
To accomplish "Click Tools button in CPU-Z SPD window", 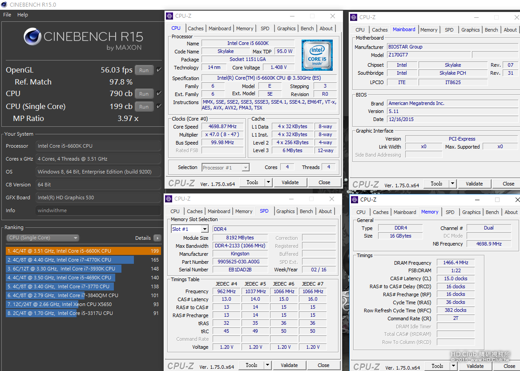I will 251,365.
